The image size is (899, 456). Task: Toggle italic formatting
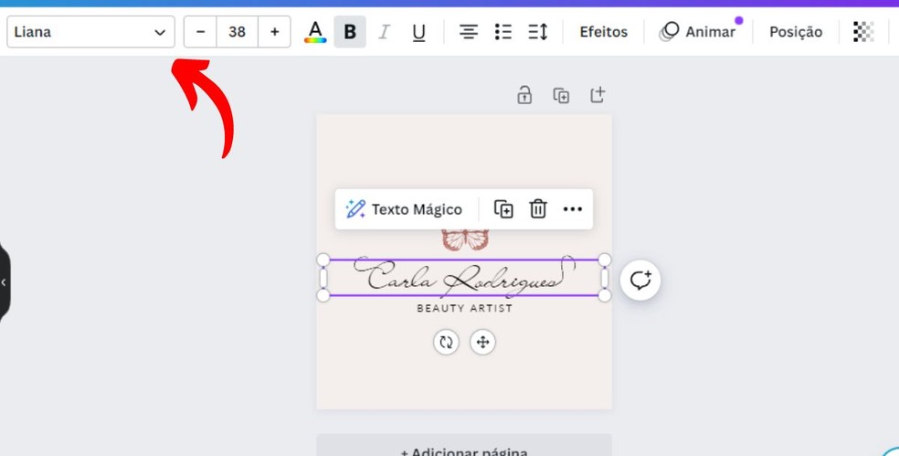point(384,32)
